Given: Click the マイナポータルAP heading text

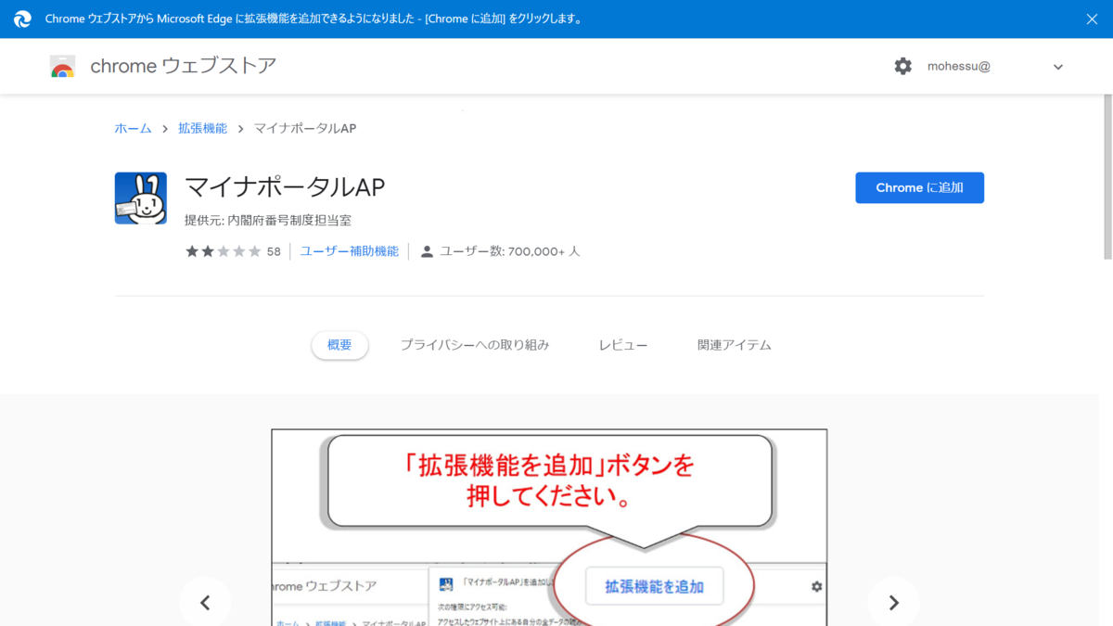Looking at the screenshot, I should [x=285, y=187].
